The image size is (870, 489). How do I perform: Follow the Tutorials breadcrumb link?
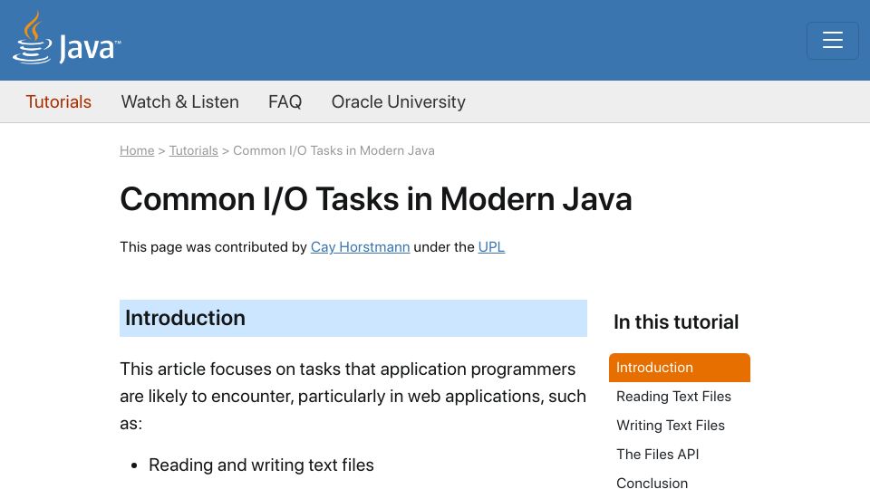click(194, 151)
